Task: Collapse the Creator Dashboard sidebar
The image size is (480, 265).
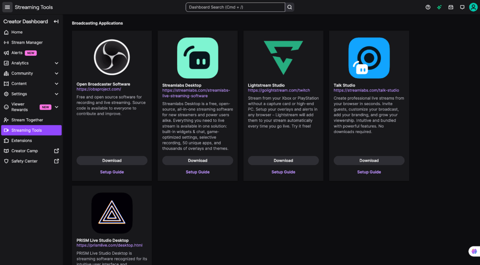Action: [x=56, y=22]
